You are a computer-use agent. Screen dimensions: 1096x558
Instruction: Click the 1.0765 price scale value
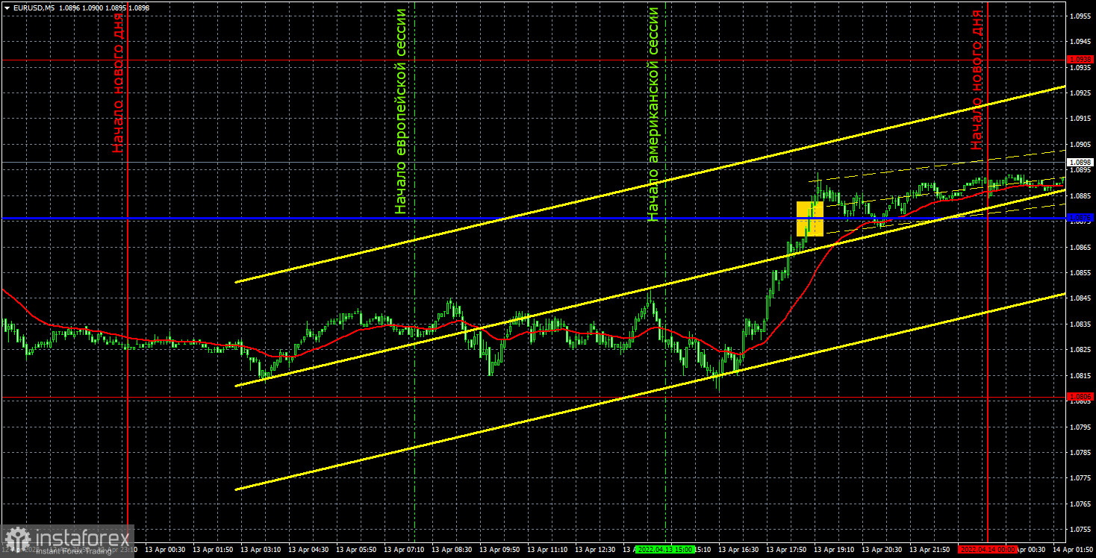click(x=1081, y=504)
